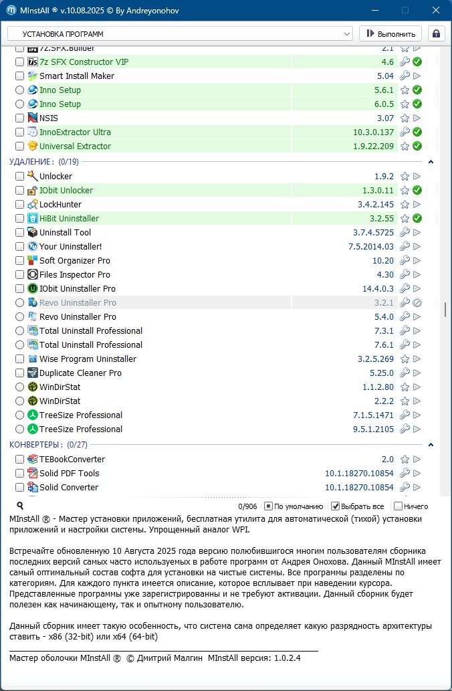Click the УДАЛЕНИЕ: (0/19) category header
The height and width of the screenshot is (691, 452).
44,162
